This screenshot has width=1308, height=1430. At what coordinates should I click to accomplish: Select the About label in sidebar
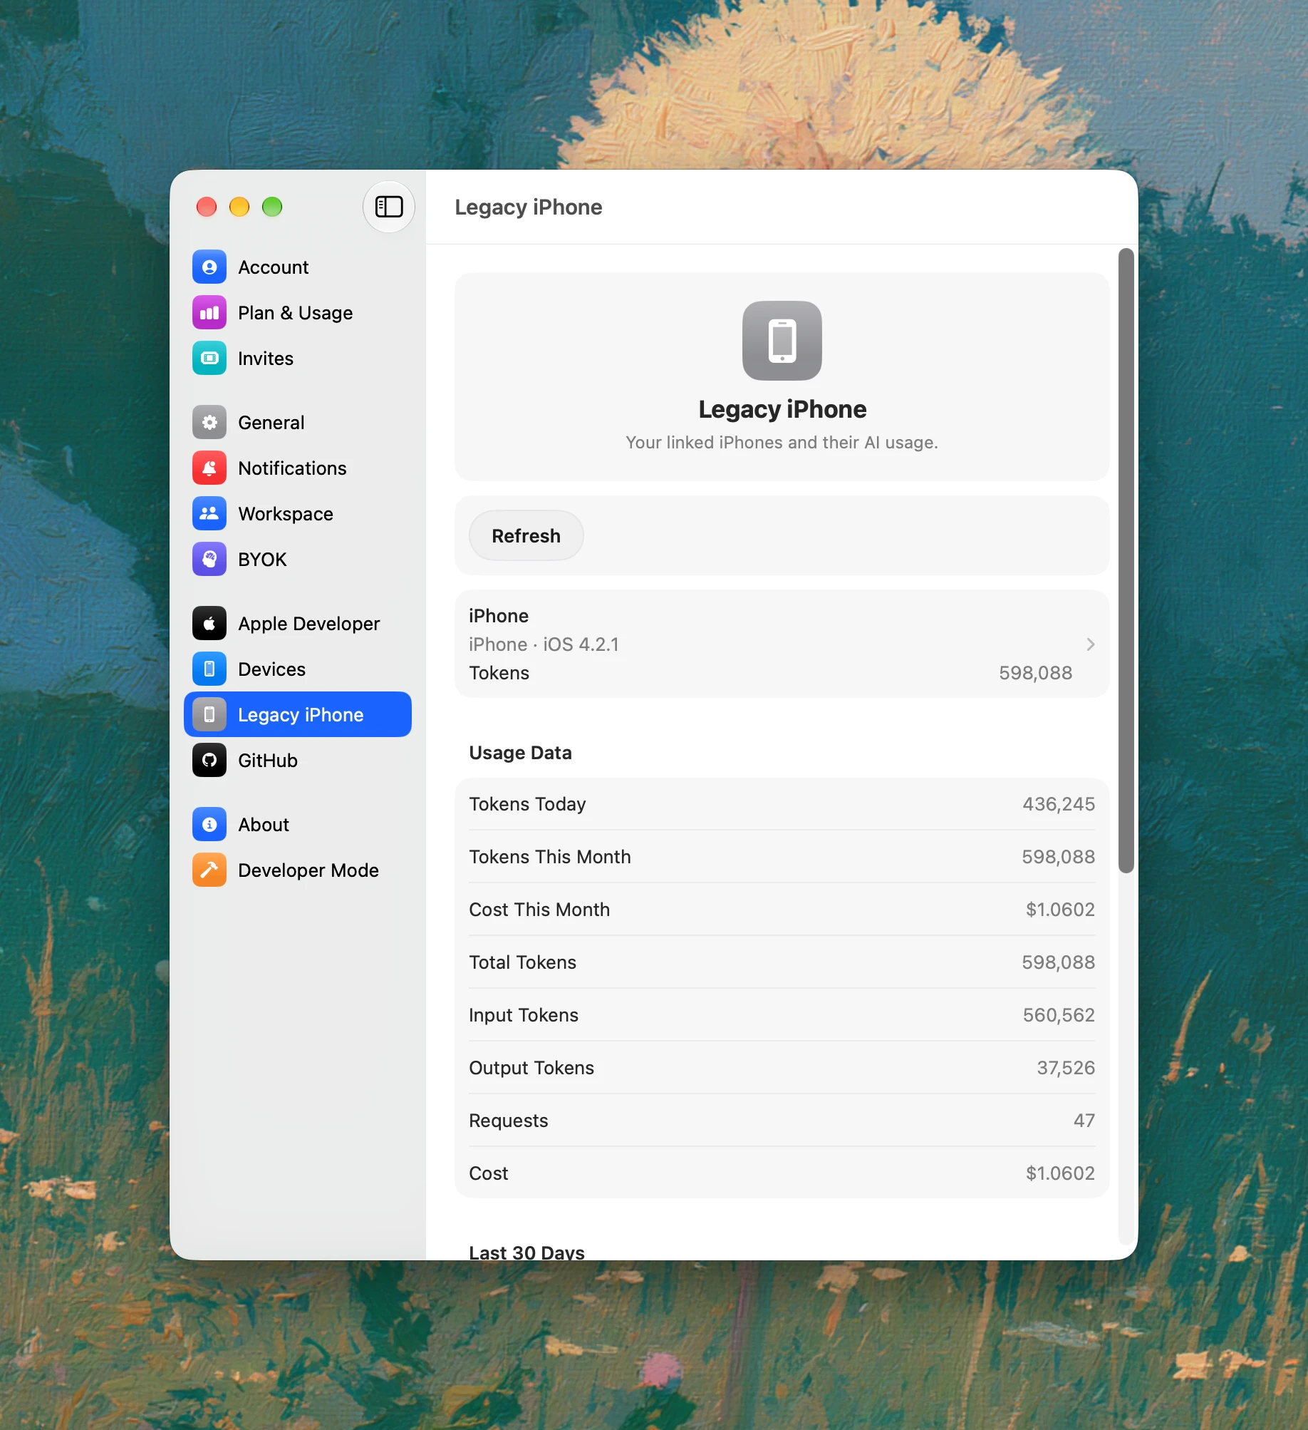[264, 825]
